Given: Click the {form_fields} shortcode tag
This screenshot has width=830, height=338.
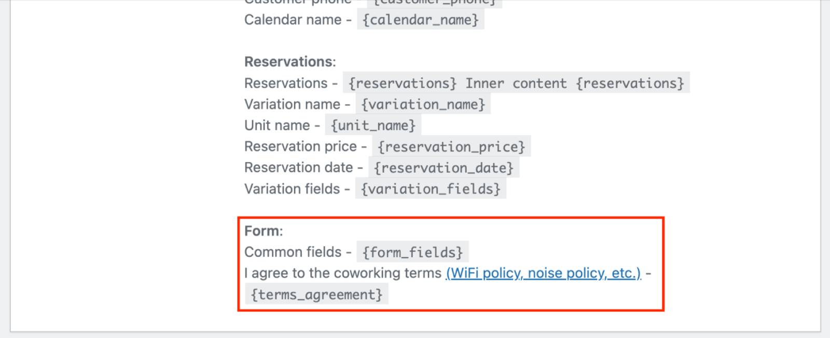Looking at the screenshot, I should click(412, 252).
